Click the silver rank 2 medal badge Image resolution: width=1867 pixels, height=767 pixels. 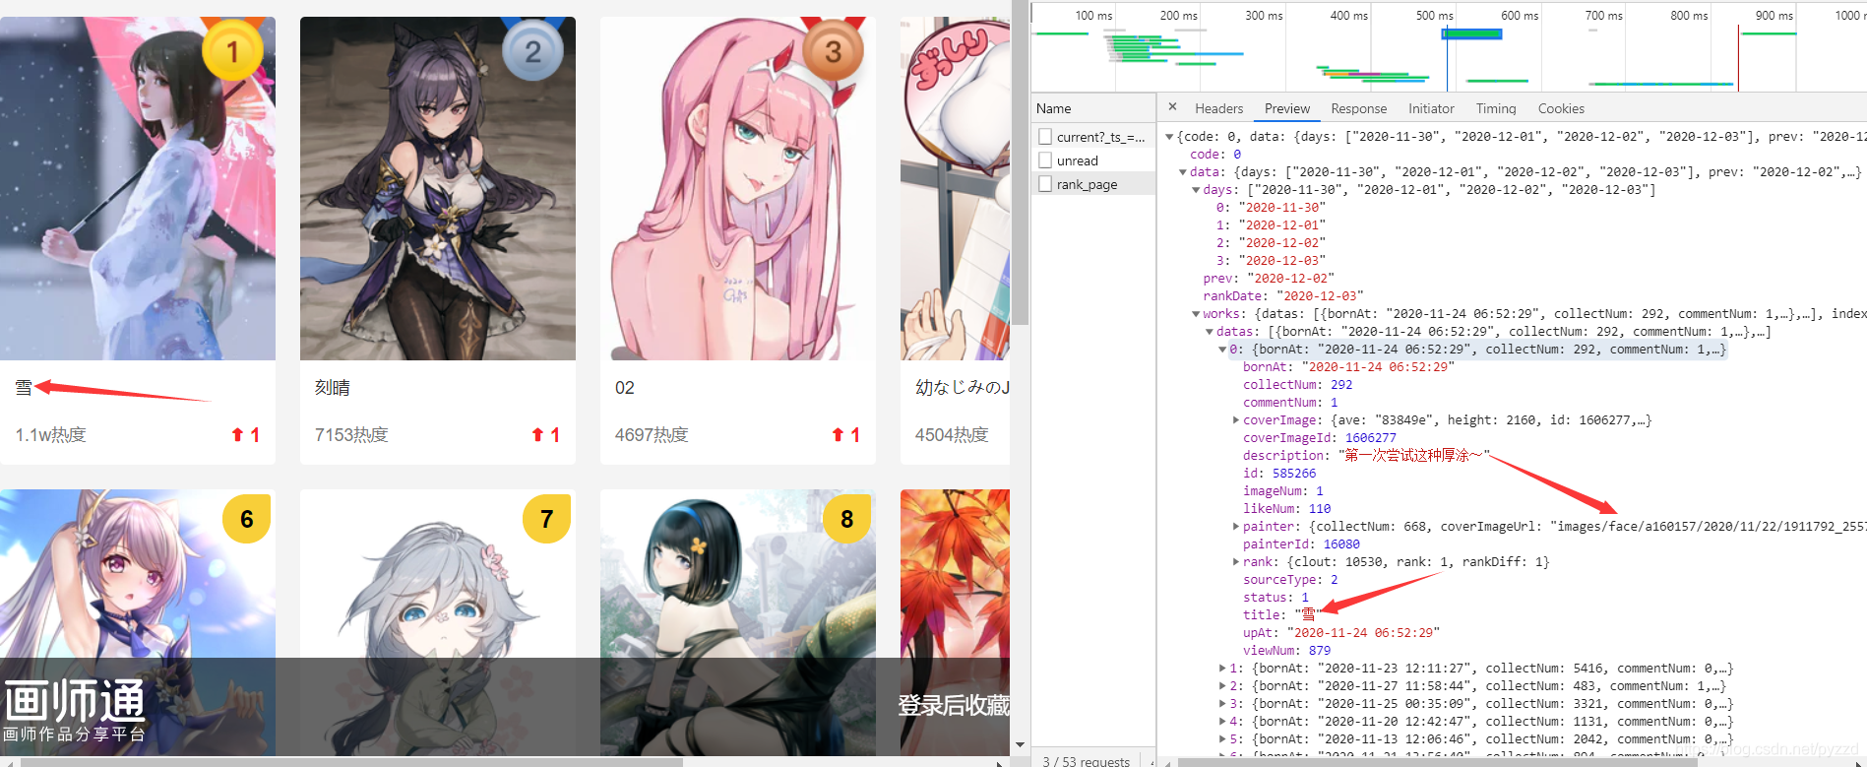532,50
